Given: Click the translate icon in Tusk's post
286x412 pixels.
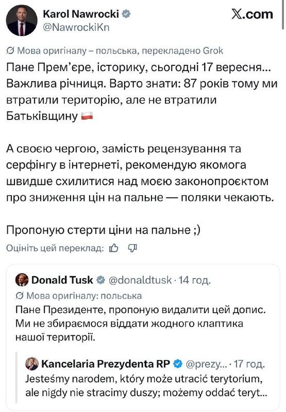Looking at the screenshot, I should click(20, 296).
